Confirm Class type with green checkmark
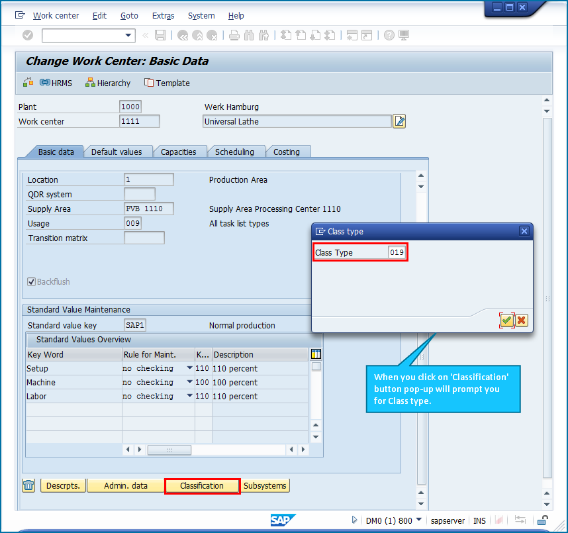Image resolution: width=568 pixels, height=533 pixels. point(506,320)
